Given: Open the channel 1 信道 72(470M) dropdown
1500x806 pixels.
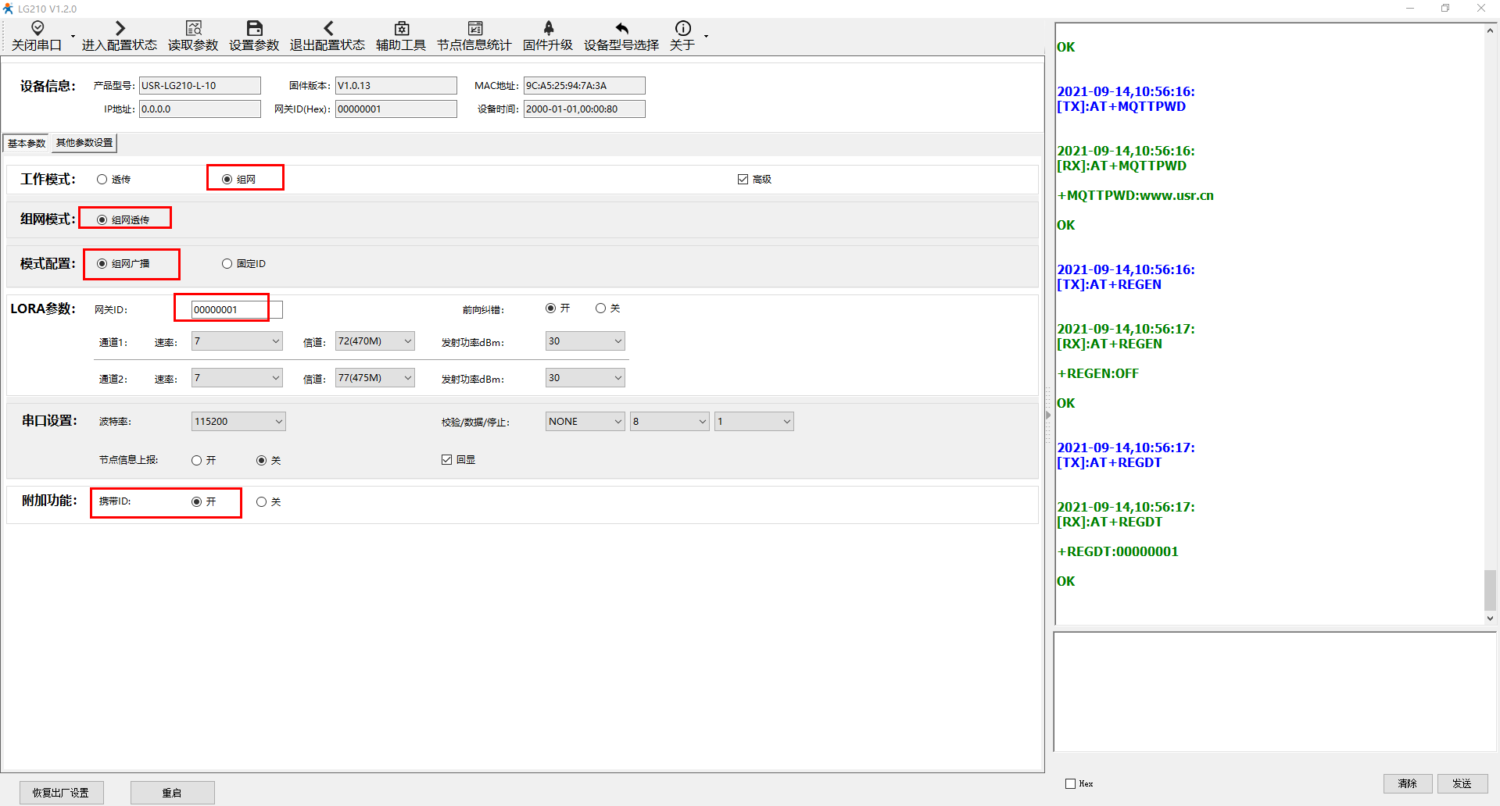Looking at the screenshot, I should coord(374,341).
